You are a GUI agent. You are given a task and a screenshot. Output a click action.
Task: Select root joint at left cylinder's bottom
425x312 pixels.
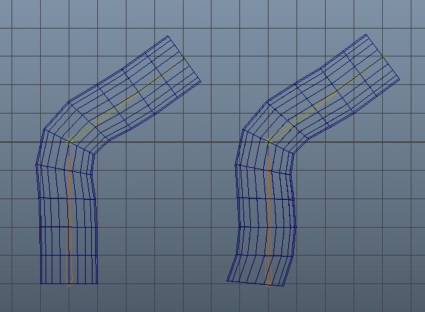click(x=69, y=284)
